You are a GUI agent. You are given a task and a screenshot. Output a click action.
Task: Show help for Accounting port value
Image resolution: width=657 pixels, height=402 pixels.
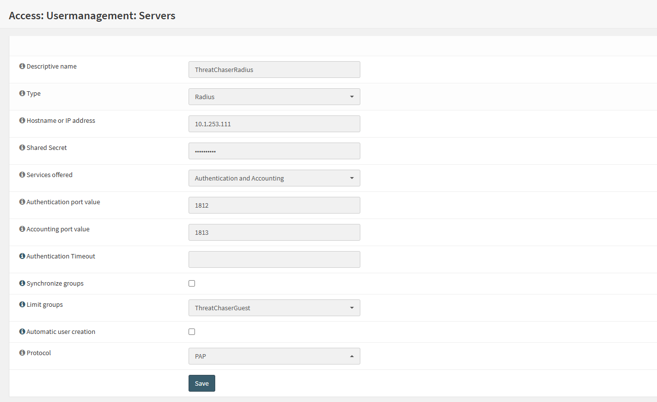tap(22, 229)
